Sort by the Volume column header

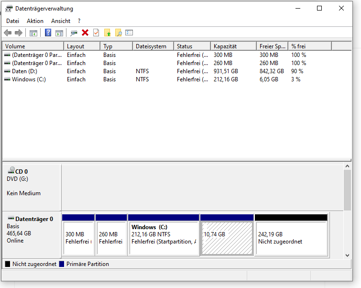point(33,46)
